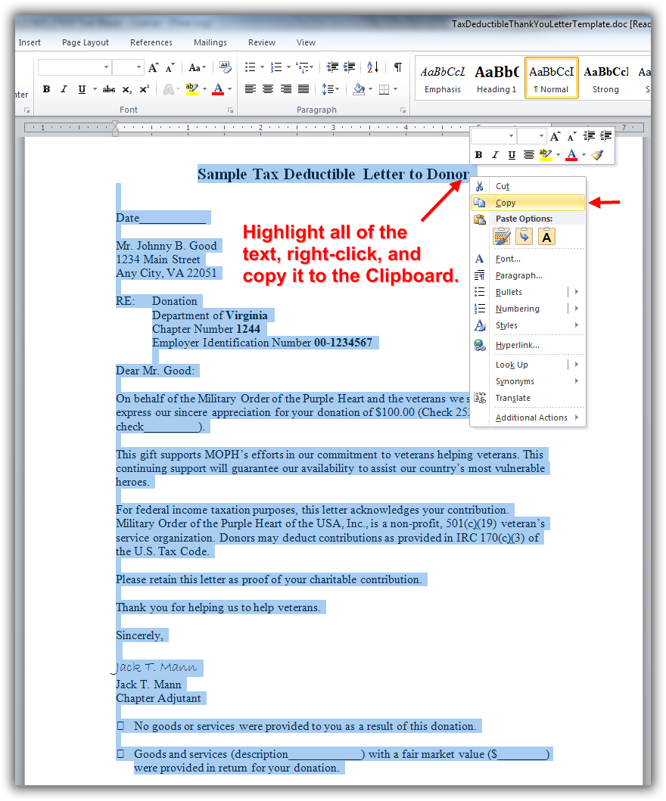Click the font name box in the ribbon
Viewport: 666px width, 801px height.
(x=74, y=67)
